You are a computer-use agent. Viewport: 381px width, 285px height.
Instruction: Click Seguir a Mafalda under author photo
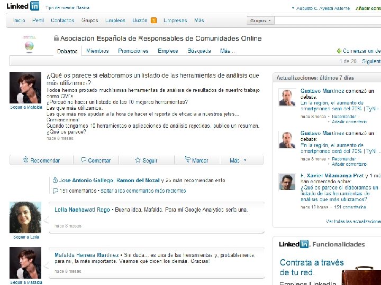[26, 107]
